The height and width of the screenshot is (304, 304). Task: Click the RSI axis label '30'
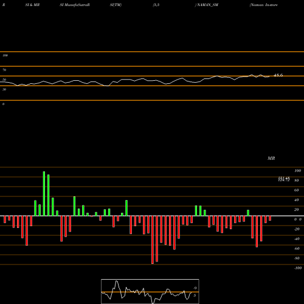(x=4, y=89)
